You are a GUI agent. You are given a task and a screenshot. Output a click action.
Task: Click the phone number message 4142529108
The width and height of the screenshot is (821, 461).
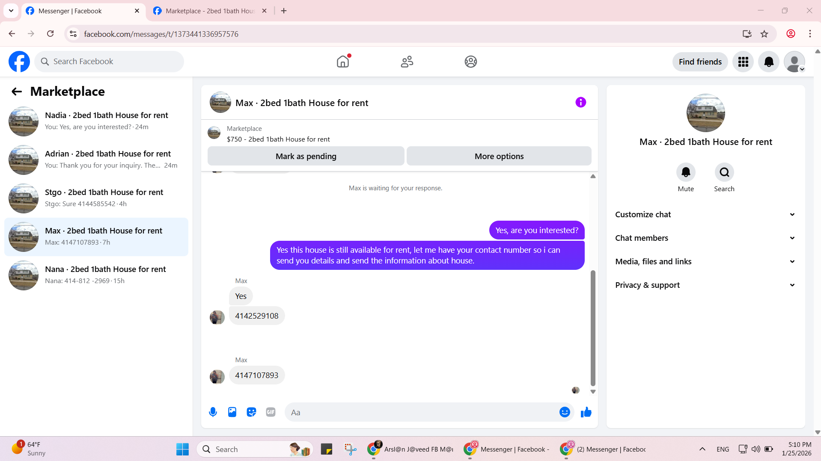tap(257, 316)
